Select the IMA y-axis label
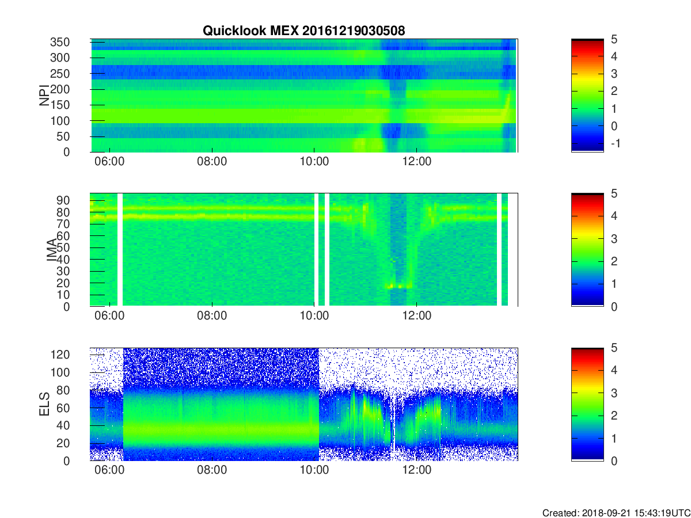This screenshot has height=518, width=691. pyautogui.click(x=52, y=250)
